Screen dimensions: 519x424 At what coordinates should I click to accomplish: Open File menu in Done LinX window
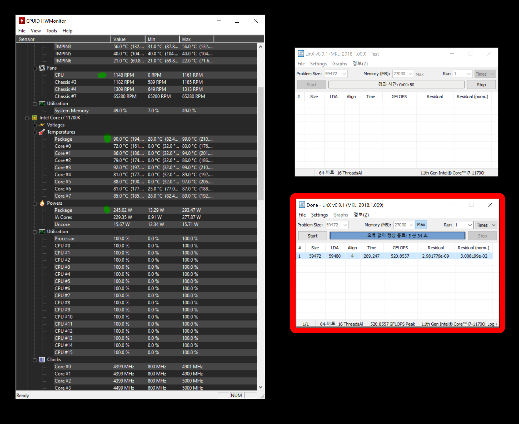coord(302,215)
